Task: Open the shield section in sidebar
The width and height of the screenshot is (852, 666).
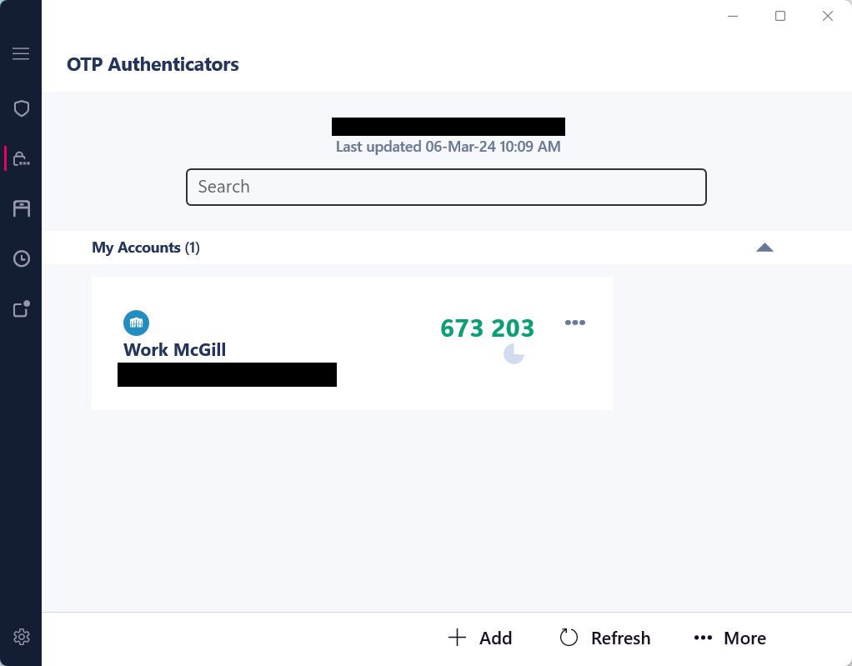Action: [22, 108]
